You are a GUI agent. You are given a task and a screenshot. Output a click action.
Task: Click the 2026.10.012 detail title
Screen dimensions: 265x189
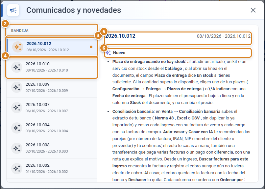pyautogui.click(x=120, y=36)
